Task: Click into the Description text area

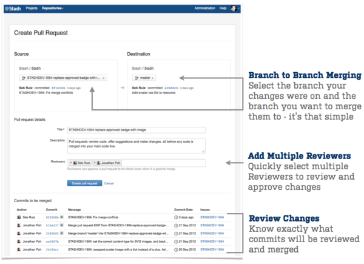Action: (x=136, y=145)
